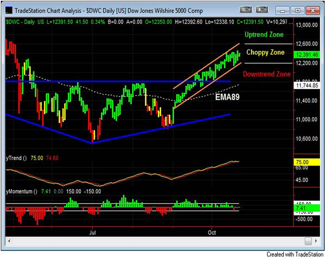Click the white '11,744.85' EMA price marker
This screenshot has width=325, height=258.
307,85
